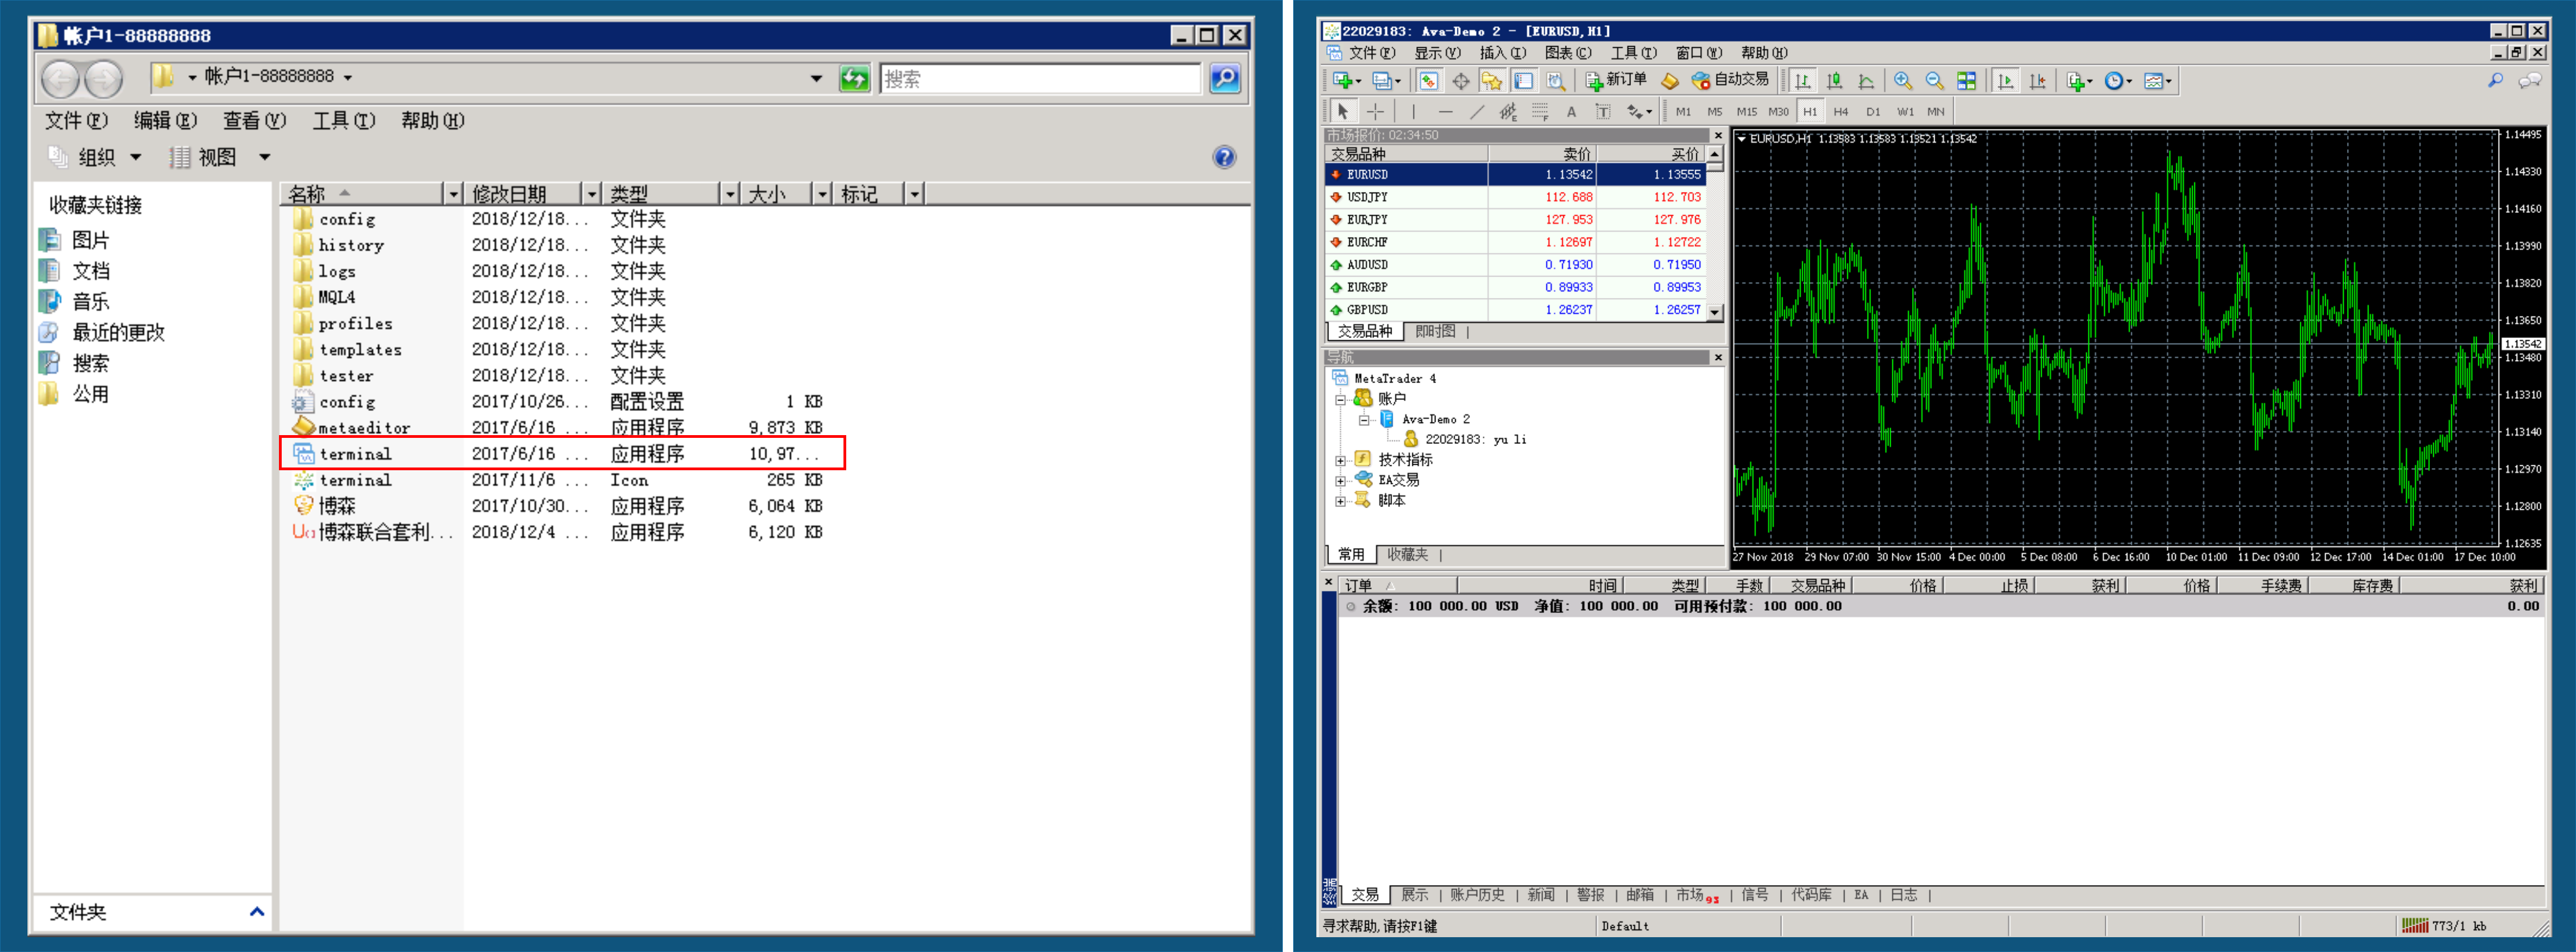This screenshot has height=952, width=2576.
Task: Click the 新订单 button
Action: tap(1615, 80)
